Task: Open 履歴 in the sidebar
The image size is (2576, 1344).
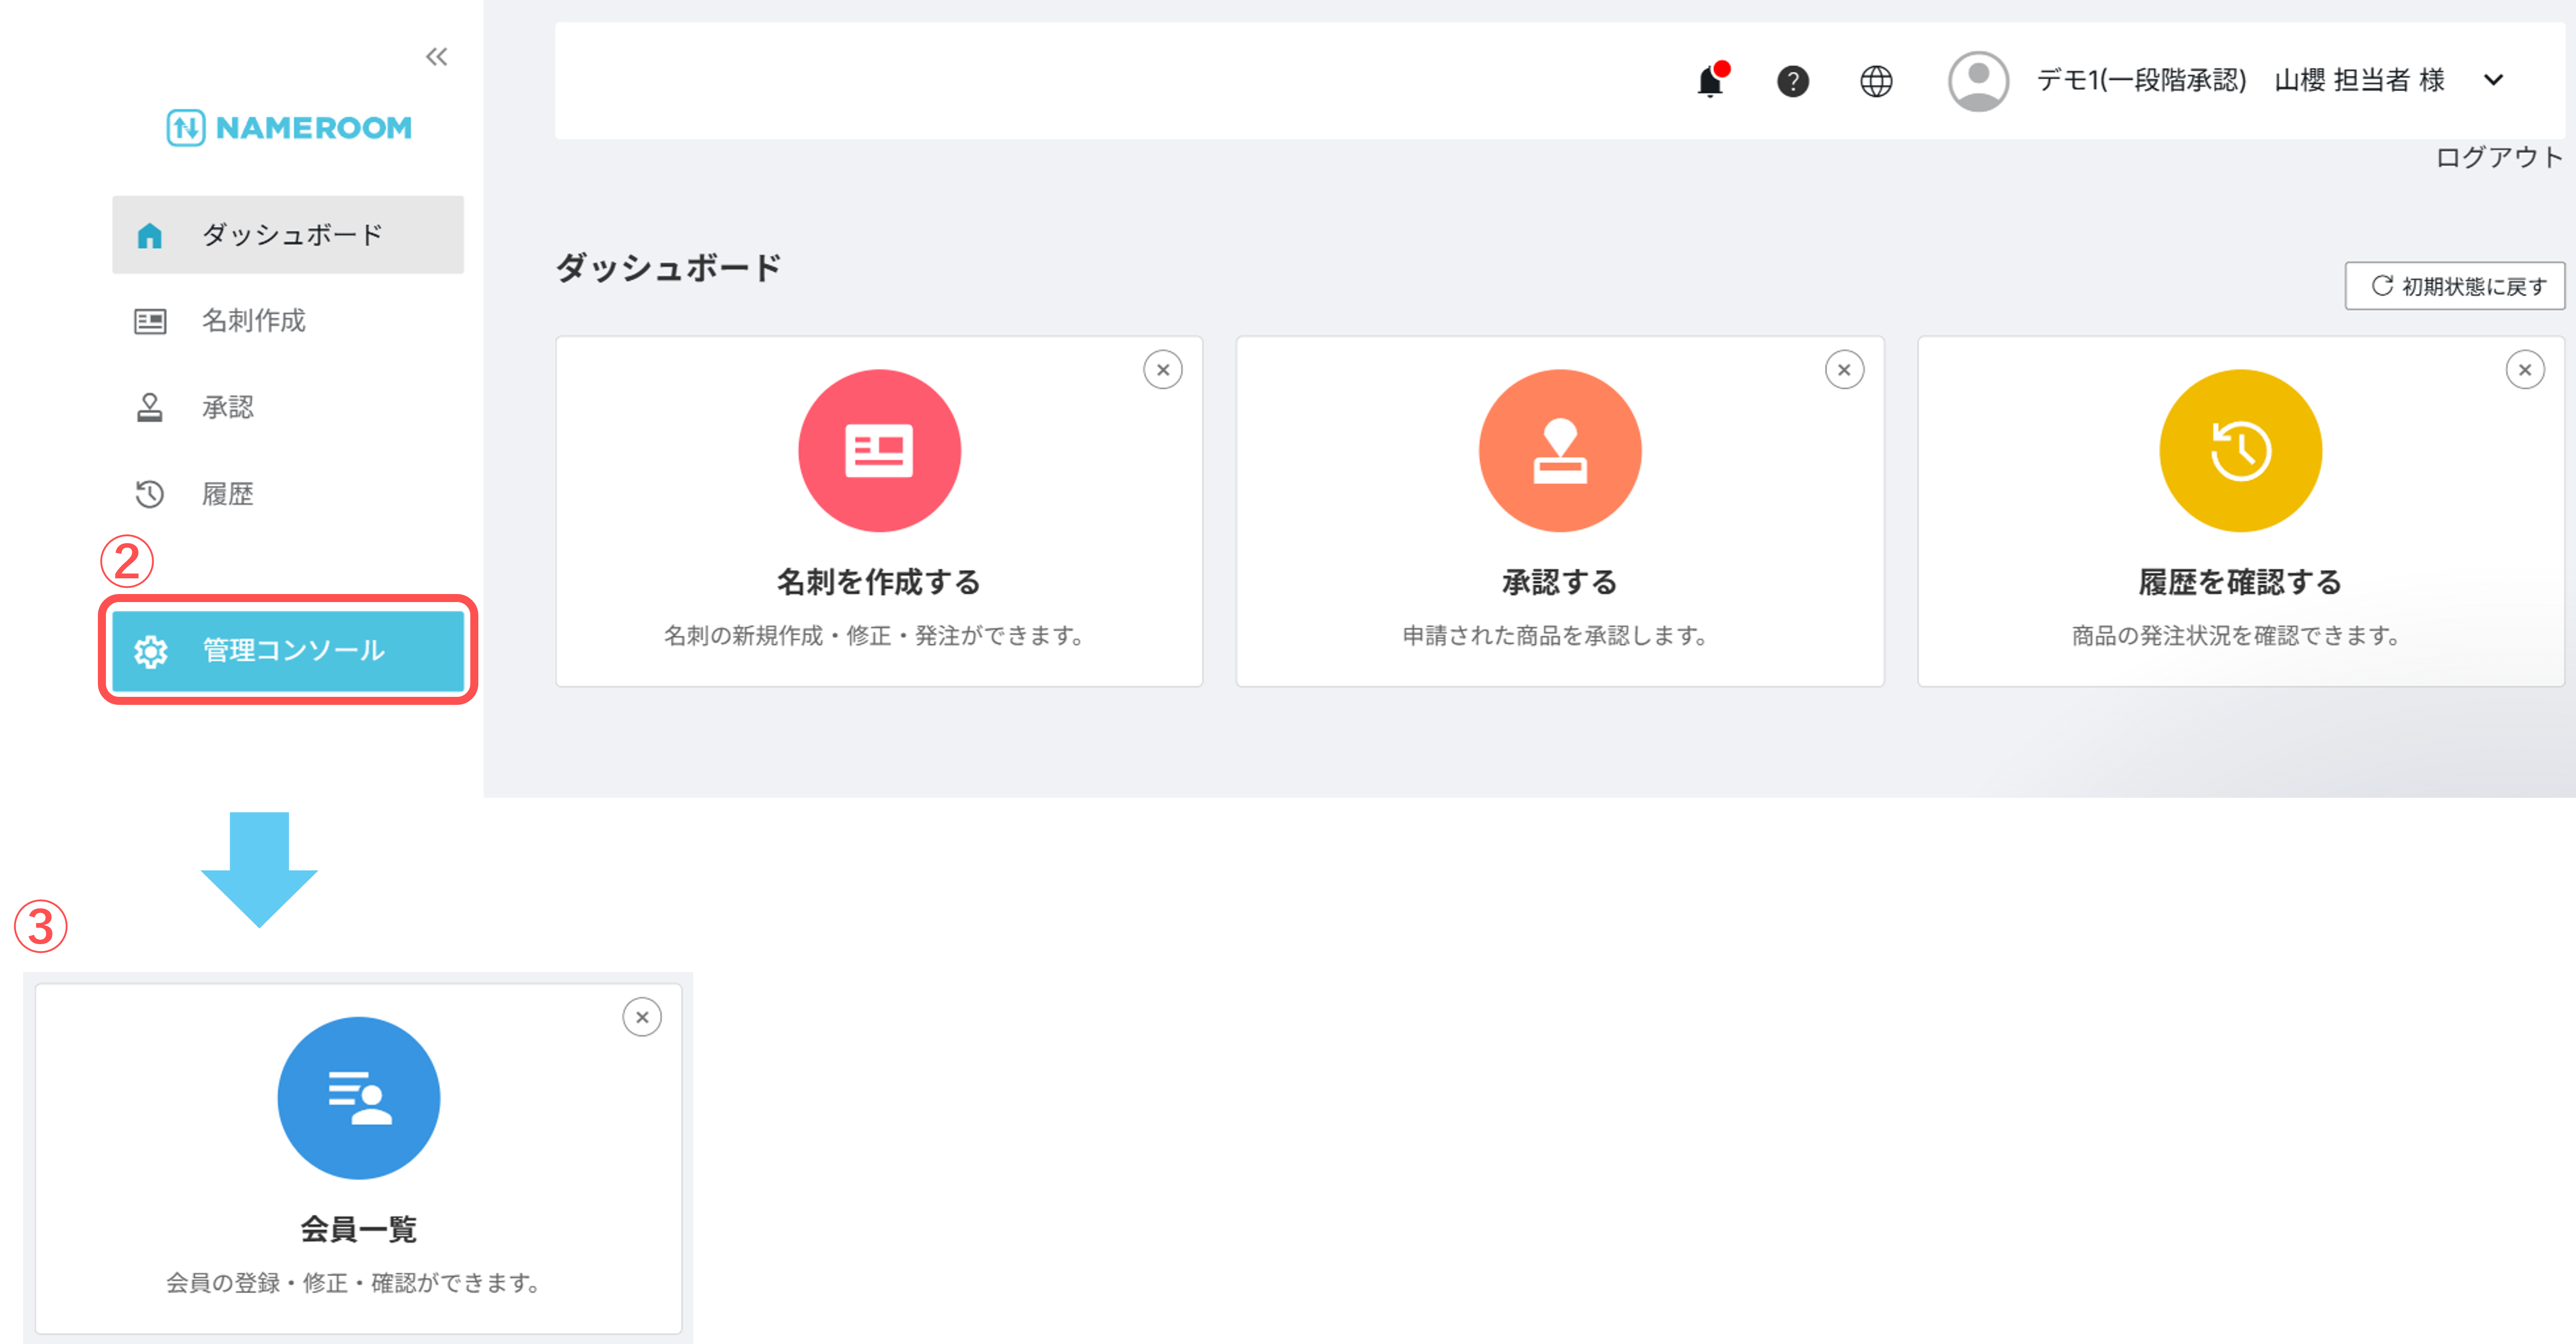Action: (227, 494)
